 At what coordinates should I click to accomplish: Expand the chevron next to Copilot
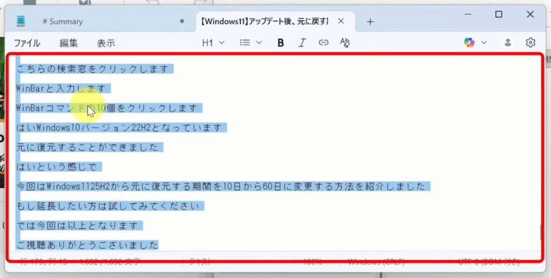pyautogui.click(x=483, y=43)
